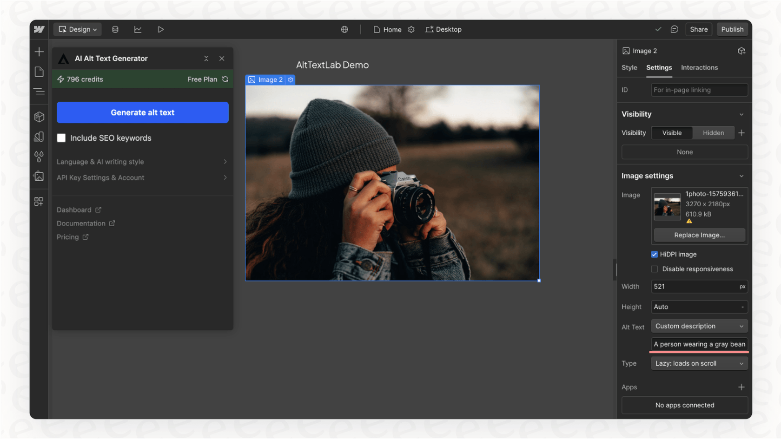Open the Add Elements plus panel
This screenshot has width=781, height=439.
(39, 52)
